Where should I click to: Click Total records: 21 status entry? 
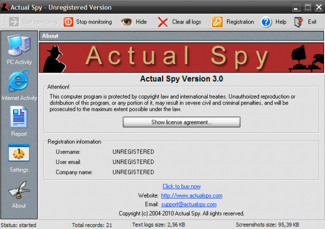(x=92, y=225)
